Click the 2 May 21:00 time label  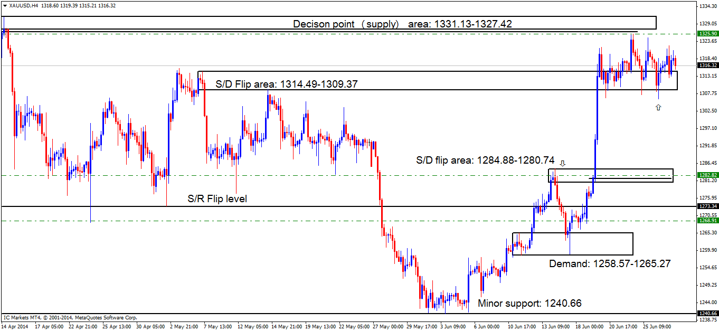tap(184, 327)
